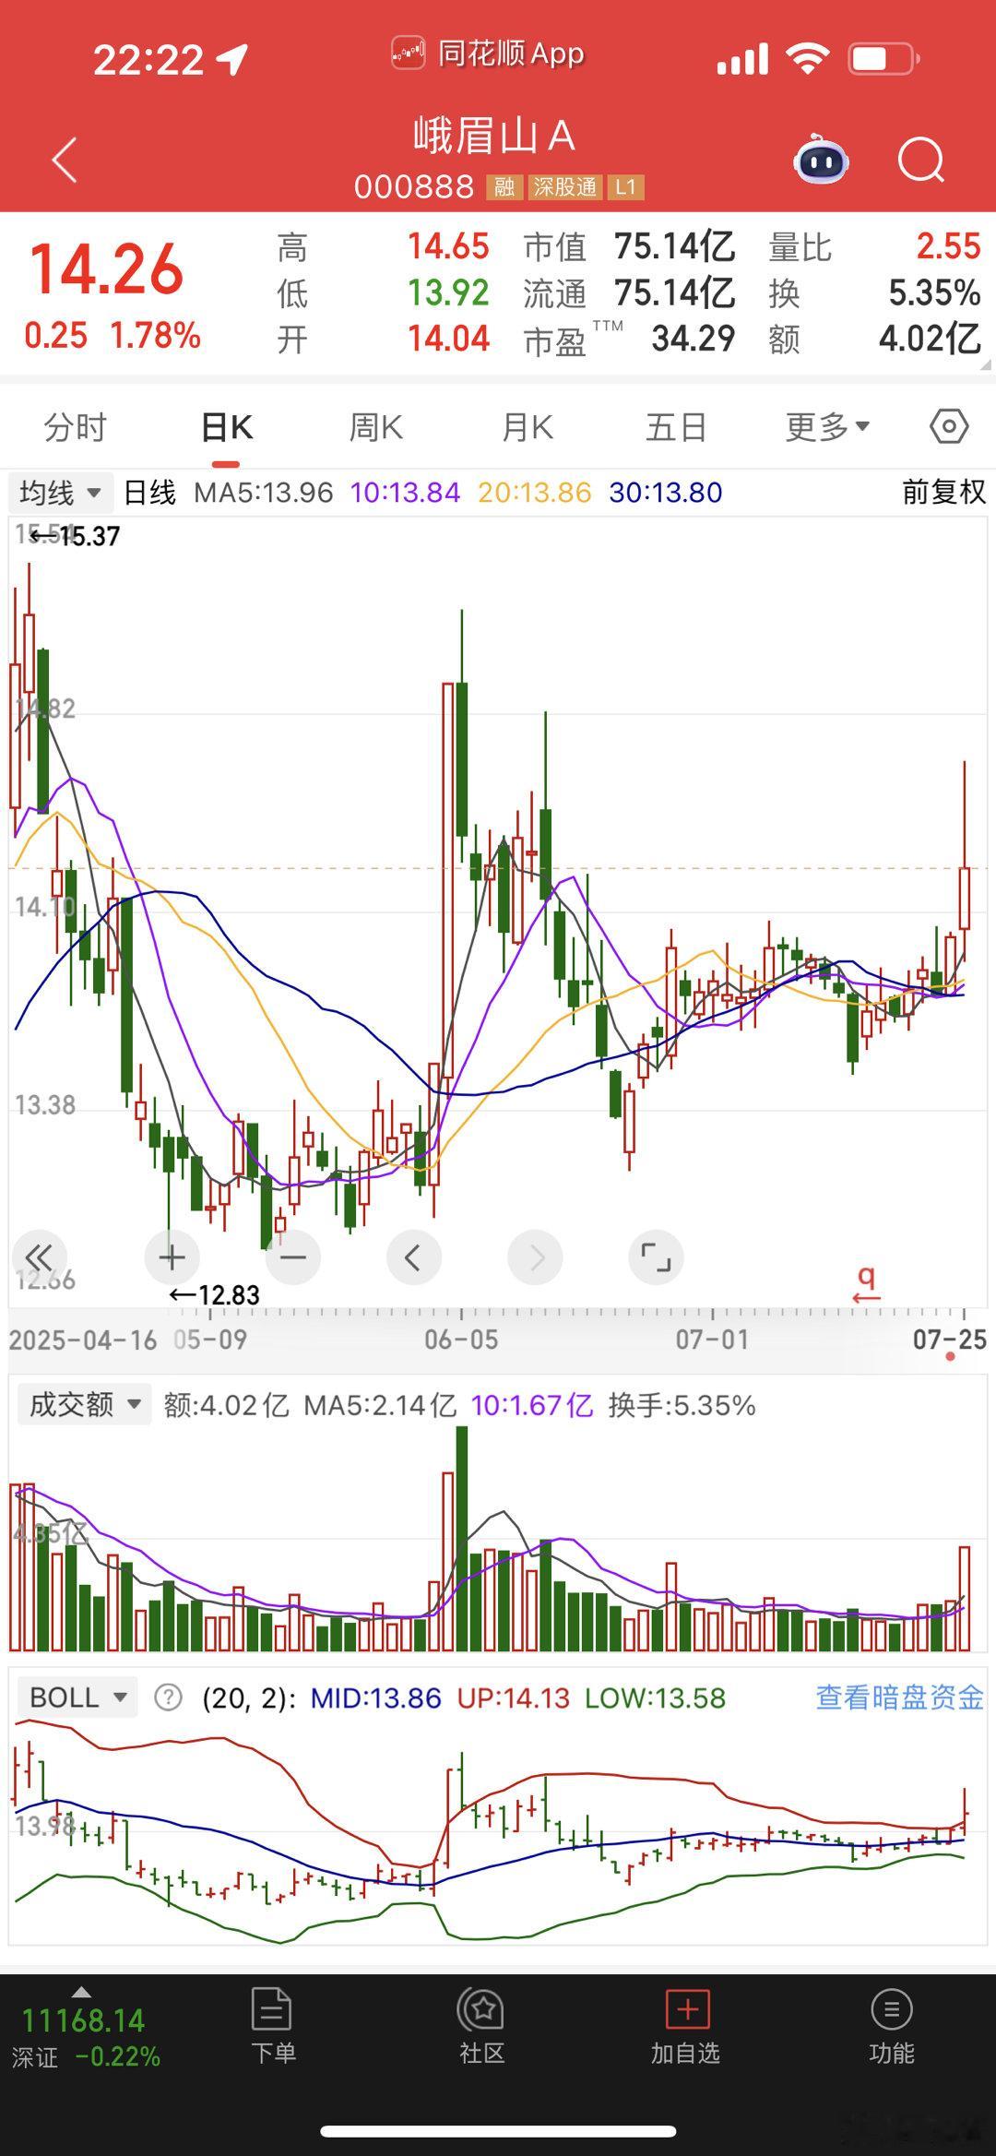Switch to 五日 tab
The height and width of the screenshot is (2156, 996).
(676, 427)
